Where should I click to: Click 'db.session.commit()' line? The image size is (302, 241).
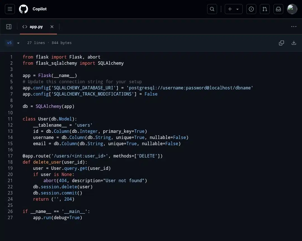tap(58, 193)
